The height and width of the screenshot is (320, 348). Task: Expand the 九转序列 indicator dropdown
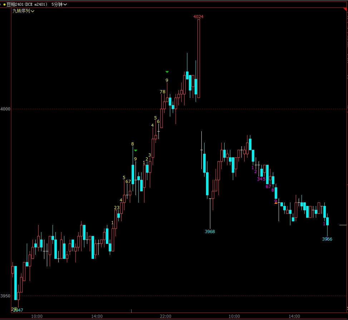(24, 11)
